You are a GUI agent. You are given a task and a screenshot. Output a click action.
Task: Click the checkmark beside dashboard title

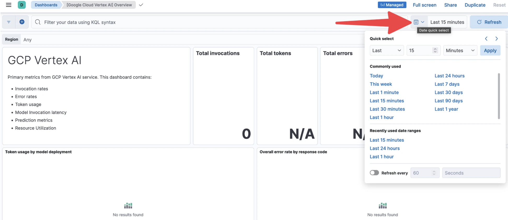coord(141,5)
